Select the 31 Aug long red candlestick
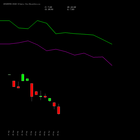140x140 pixels. tap(32, 90)
